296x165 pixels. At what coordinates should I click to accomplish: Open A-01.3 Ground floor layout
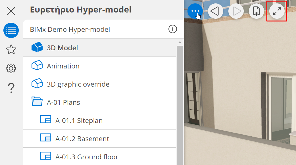coord(87,157)
